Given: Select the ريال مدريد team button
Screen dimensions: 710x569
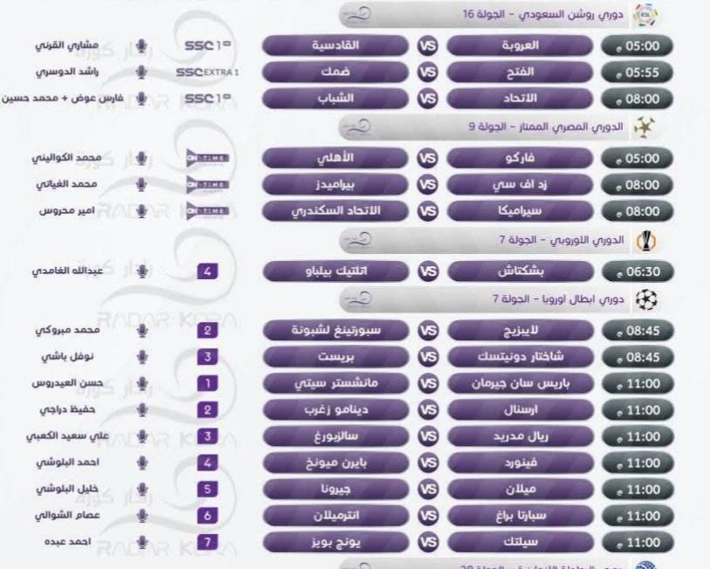Looking at the screenshot, I should (x=520, y=437).
